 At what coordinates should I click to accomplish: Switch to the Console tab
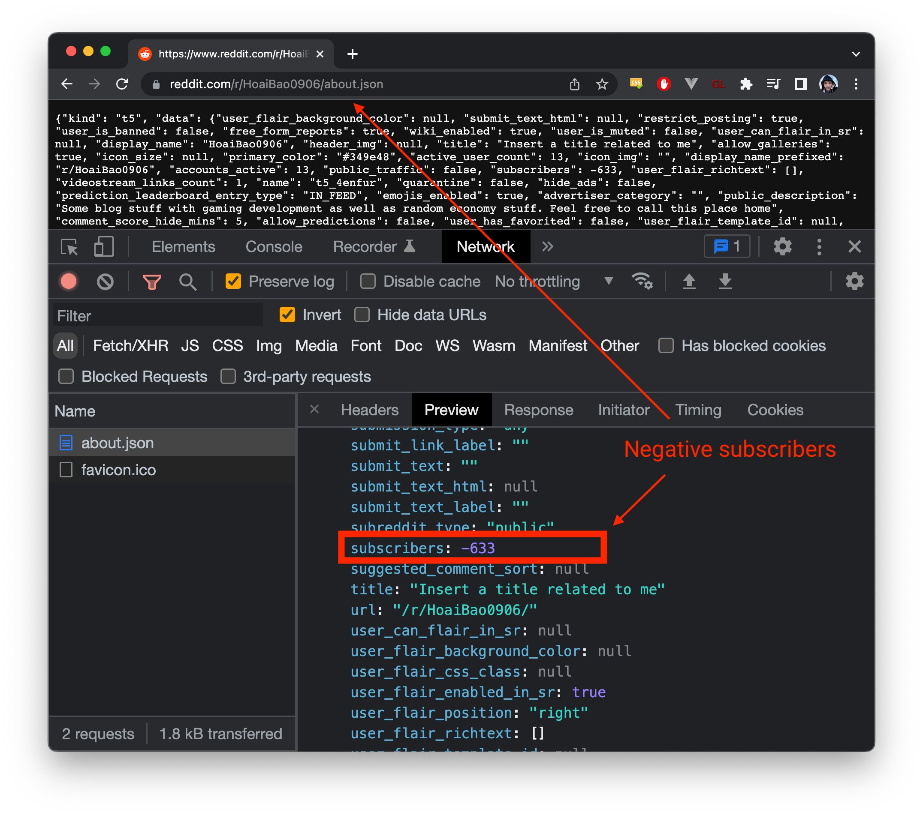[274, 247]
